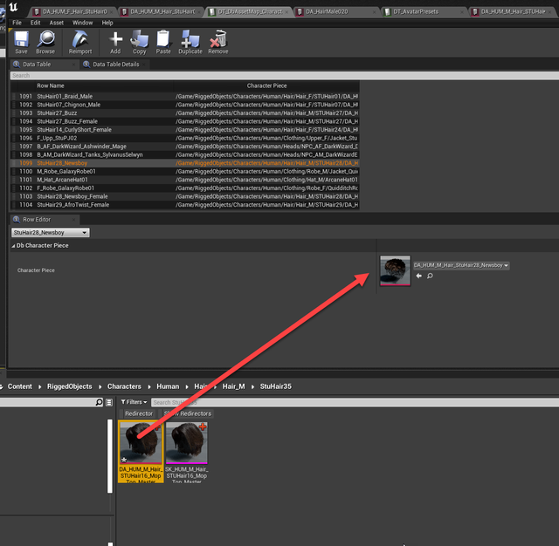The height and width of the screenshot is (546, 559).
Task: Toggle the sources view list icon
Action: tap(109, 402)
